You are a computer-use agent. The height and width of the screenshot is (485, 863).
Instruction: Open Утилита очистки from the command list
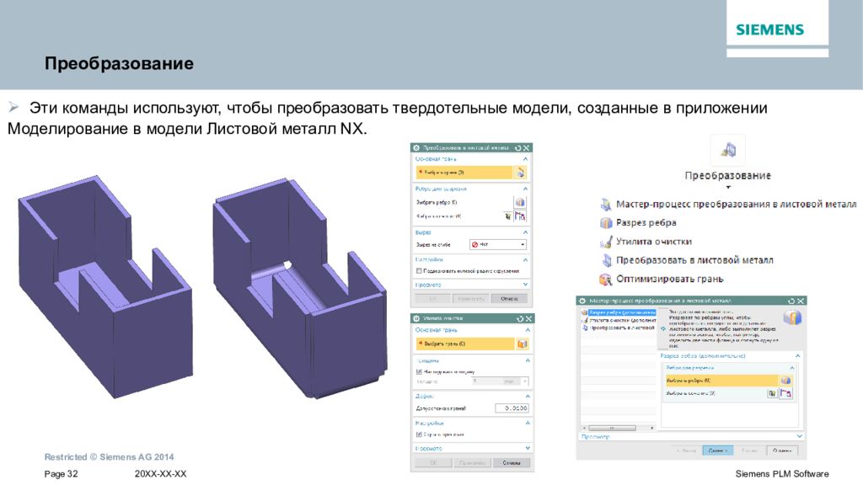(654, 242)
